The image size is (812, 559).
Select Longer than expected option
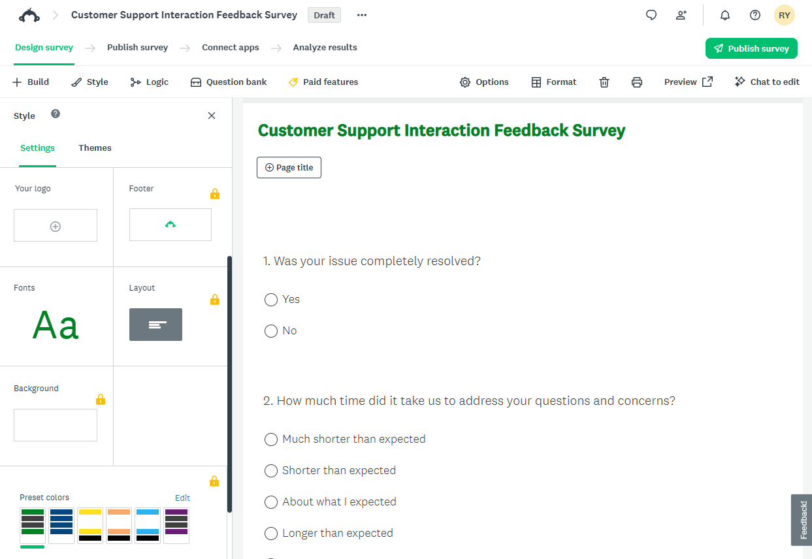pos(271,534)
